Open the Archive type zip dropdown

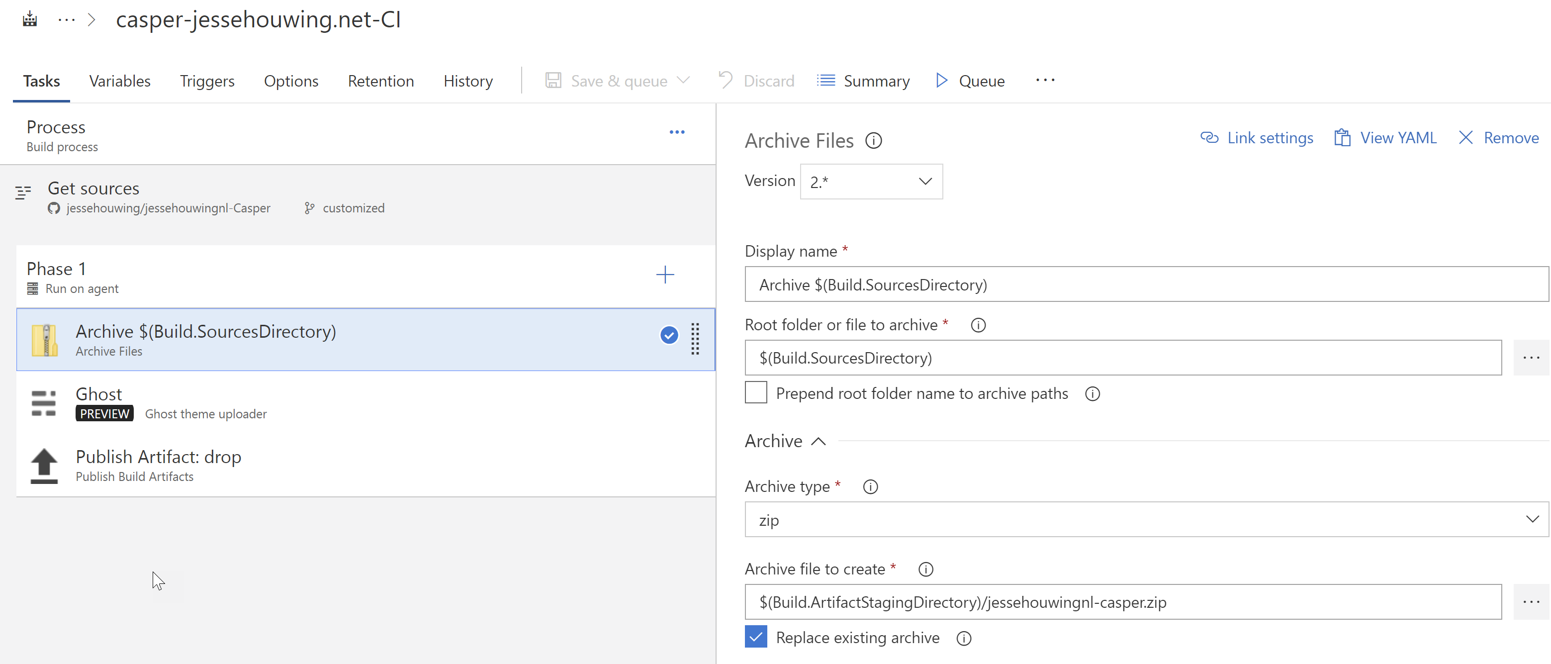pos(1146,520)
